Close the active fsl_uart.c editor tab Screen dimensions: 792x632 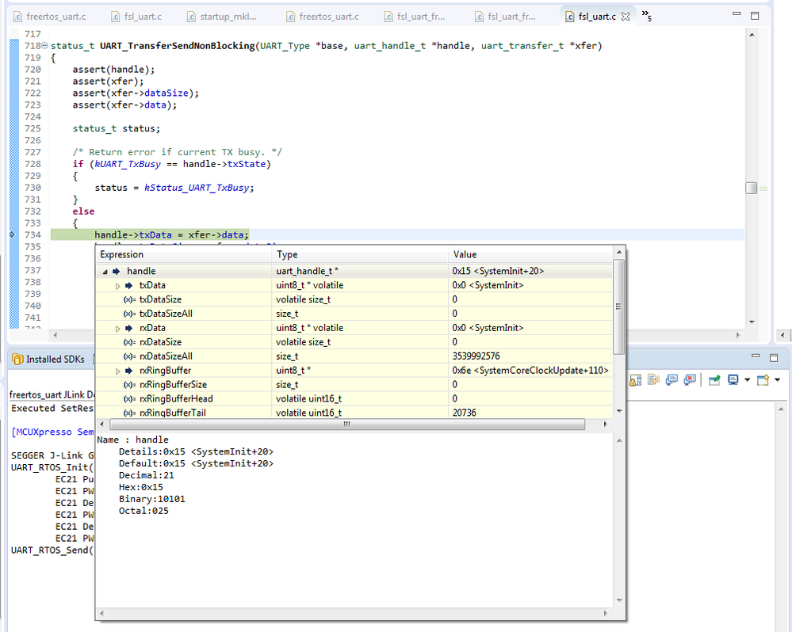click(625, 16)
